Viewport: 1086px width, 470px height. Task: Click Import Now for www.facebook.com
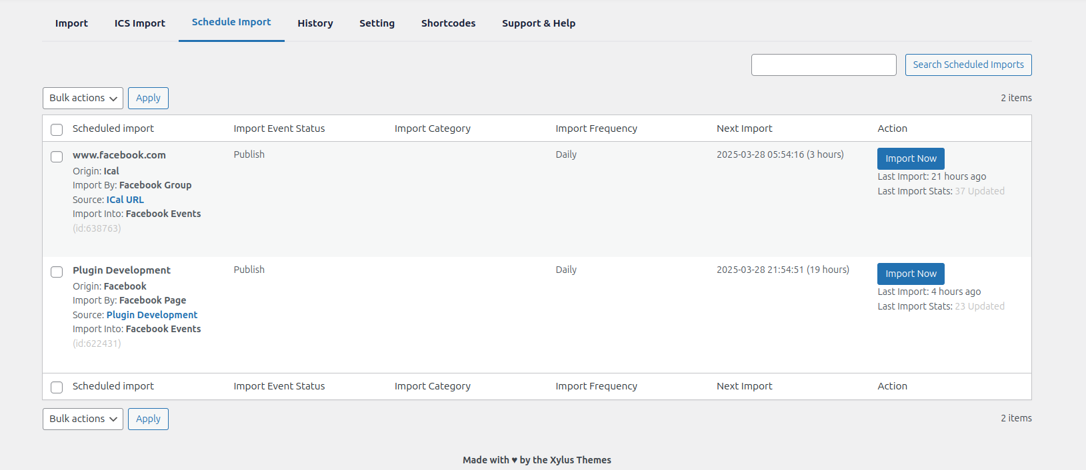coord(911,158)
